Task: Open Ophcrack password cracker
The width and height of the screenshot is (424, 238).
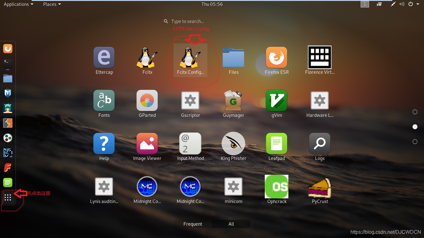Action: pos(277,190)
